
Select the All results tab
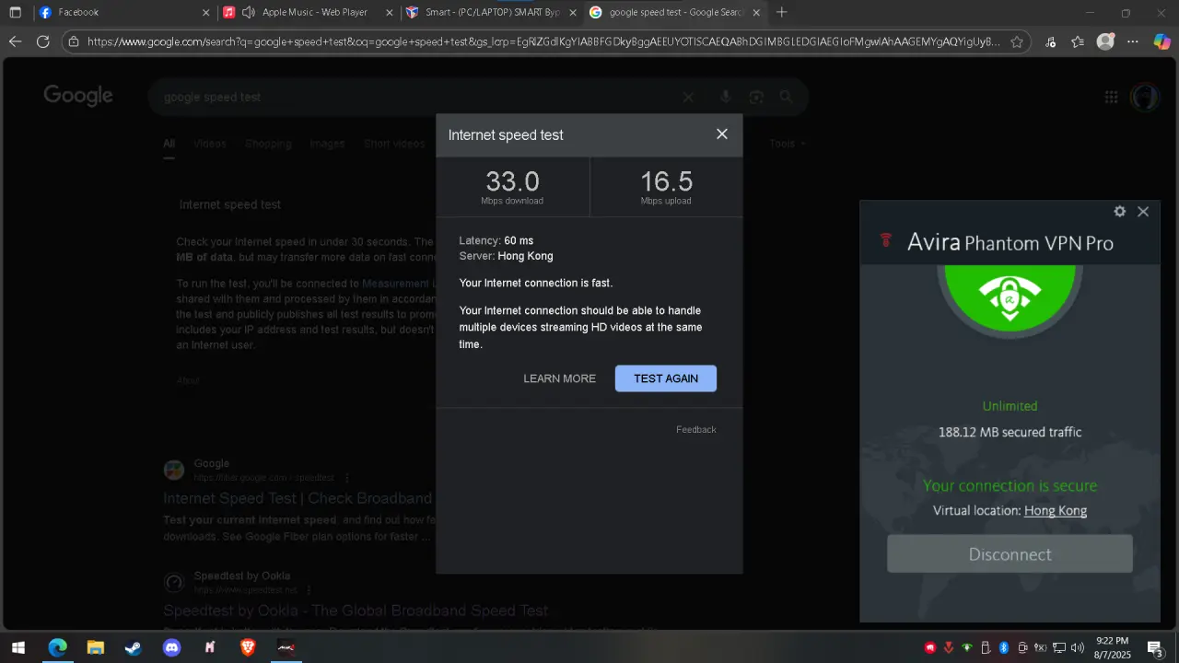click(169, 144)
